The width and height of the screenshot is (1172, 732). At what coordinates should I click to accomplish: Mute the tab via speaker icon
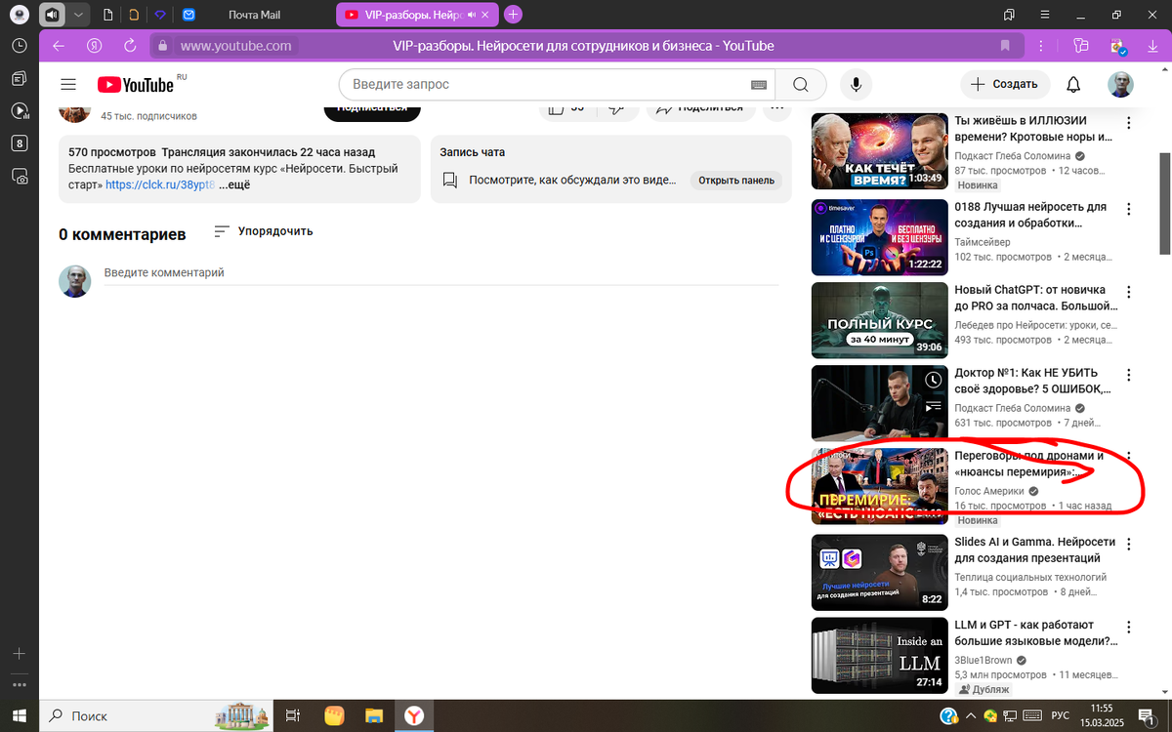tap(52, 15)
